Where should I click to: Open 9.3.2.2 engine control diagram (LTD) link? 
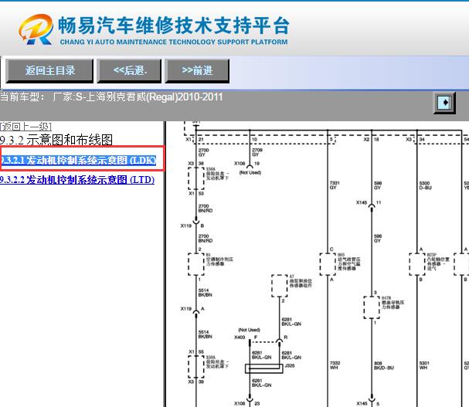77,180
